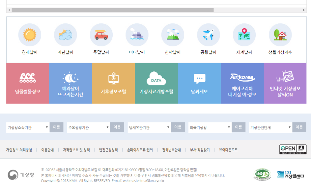Image resolution: width=311 pixels, height=185 pixels.
Task: Open 바다날씨 ship icon
Action: click(x=137, y=35)
